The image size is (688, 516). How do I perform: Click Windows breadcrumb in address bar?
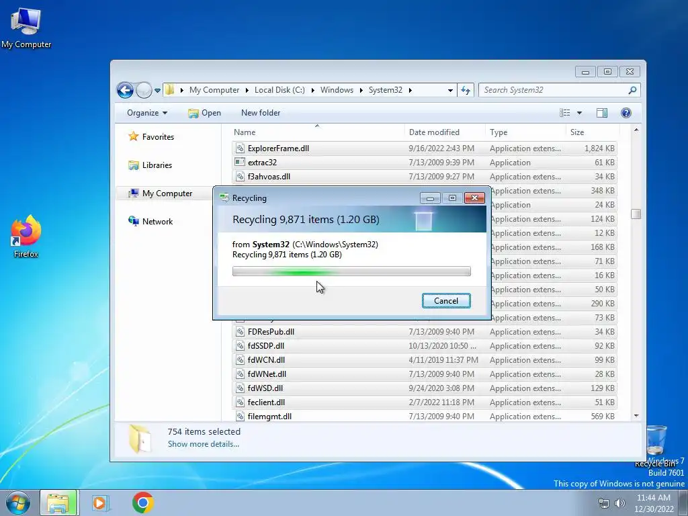point(337,90)
